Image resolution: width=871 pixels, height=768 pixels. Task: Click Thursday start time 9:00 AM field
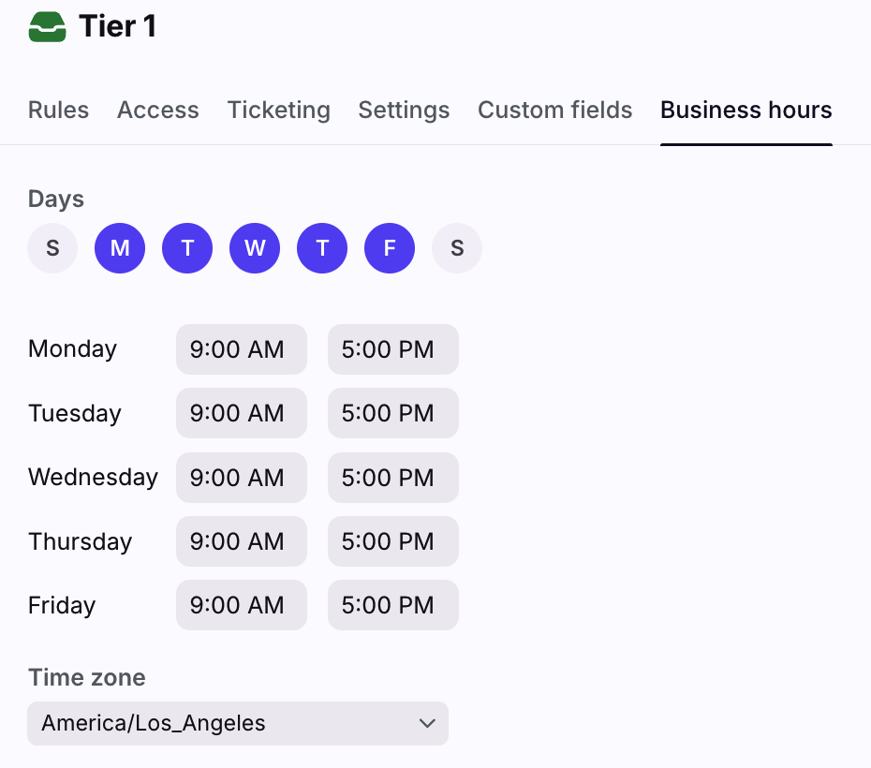tap(242, 541)
